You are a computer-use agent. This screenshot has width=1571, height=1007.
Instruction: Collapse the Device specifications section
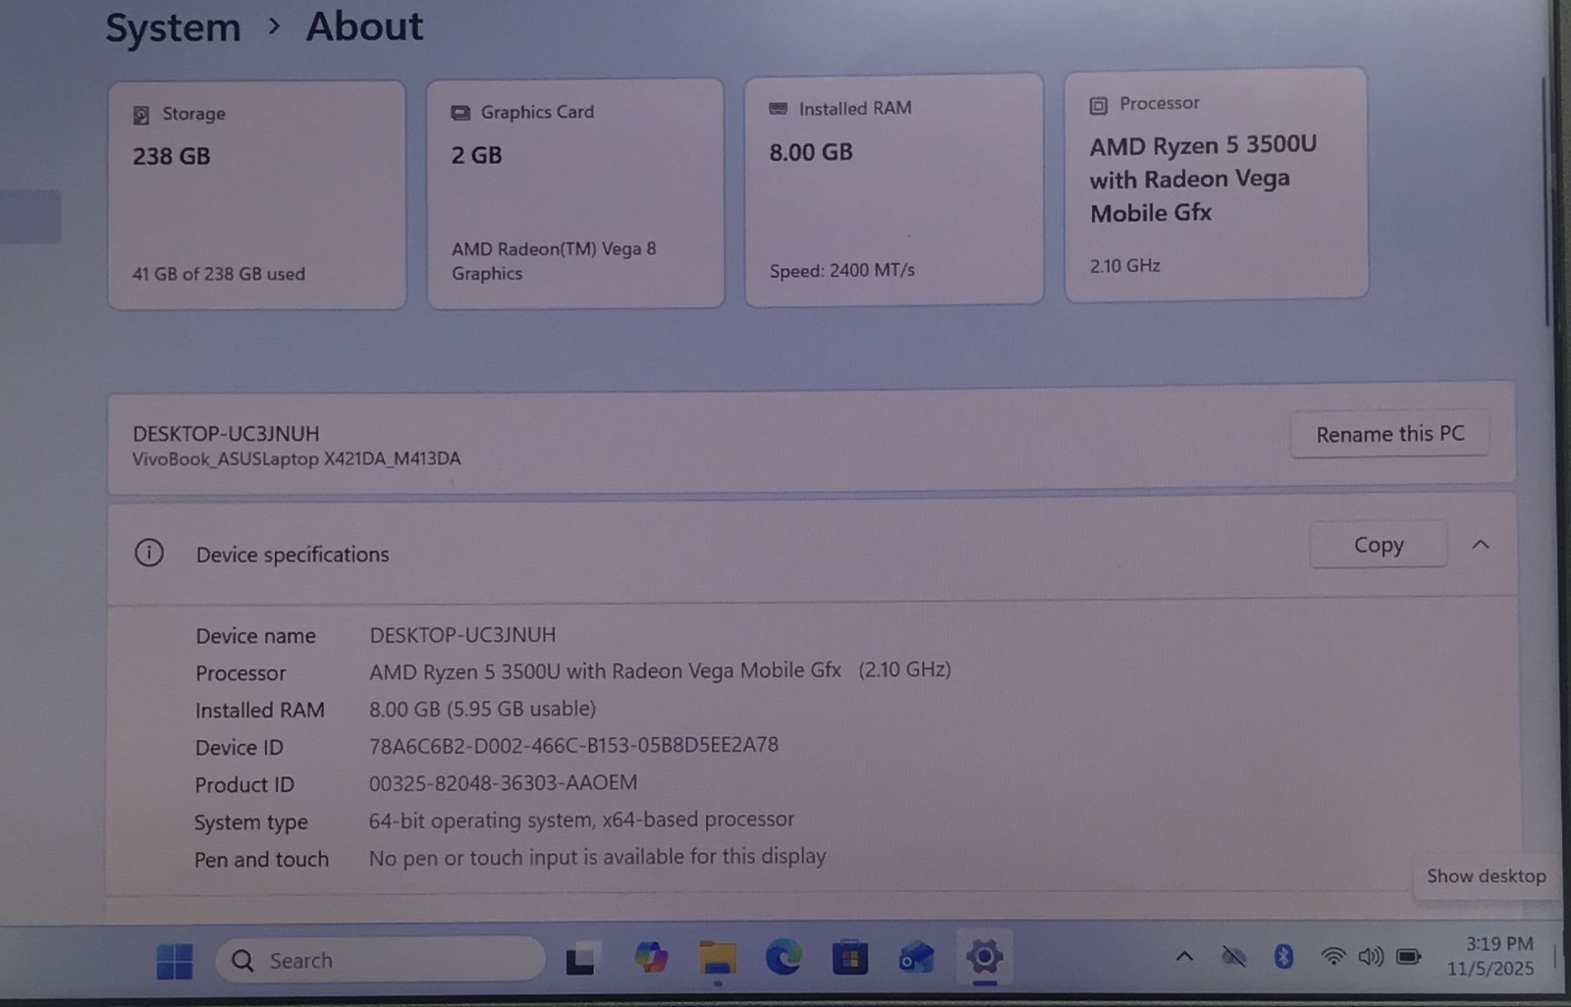tap(1481, 545)
